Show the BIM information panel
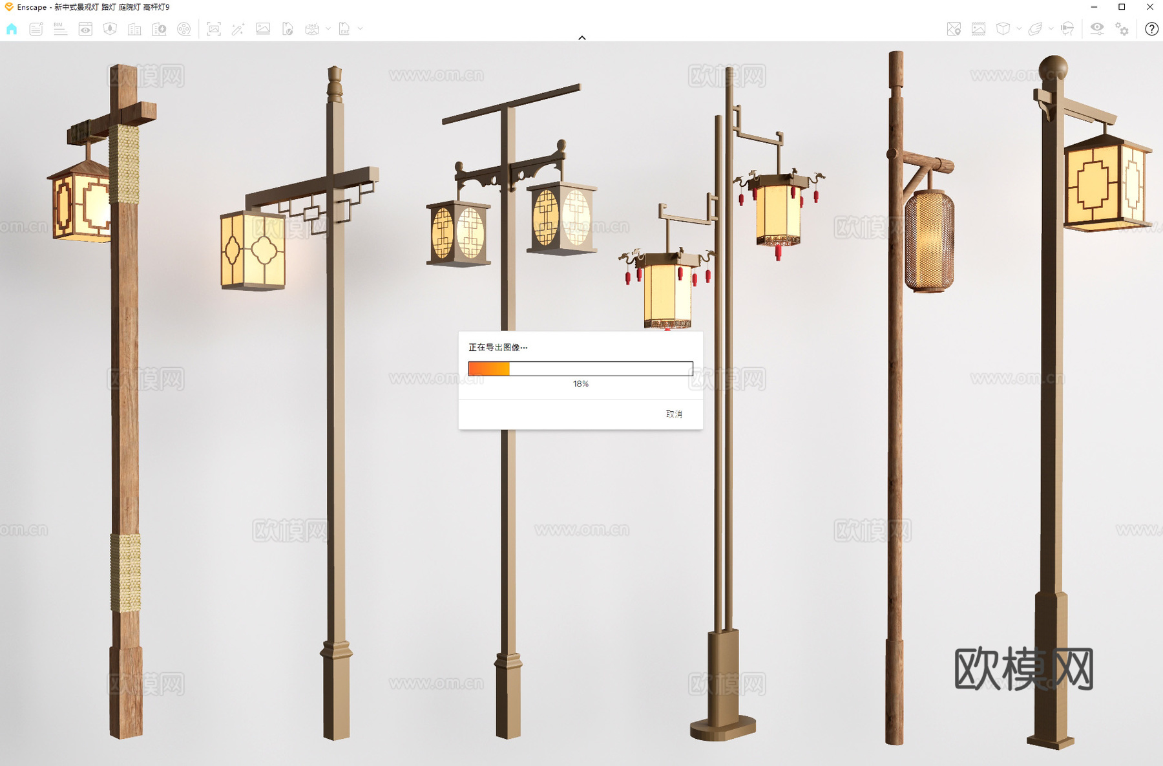Viewport: 1163px width, 766px height. (x=60, y=29)
